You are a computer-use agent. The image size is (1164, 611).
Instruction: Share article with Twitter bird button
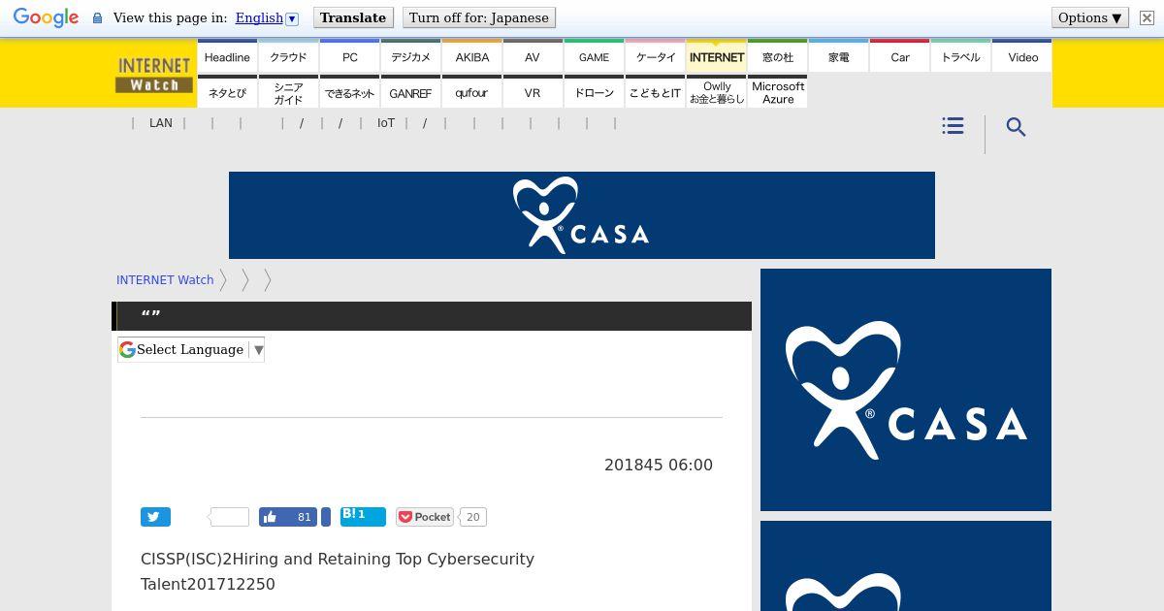(155, 517)
